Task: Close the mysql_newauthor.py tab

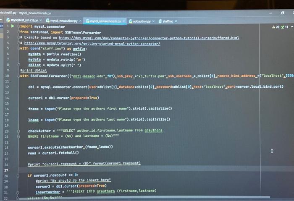Action: pos(81,21)
